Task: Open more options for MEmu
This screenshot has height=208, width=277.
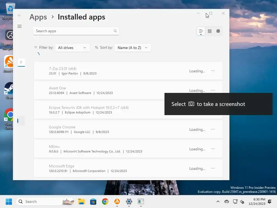Action: pos(213,149)
